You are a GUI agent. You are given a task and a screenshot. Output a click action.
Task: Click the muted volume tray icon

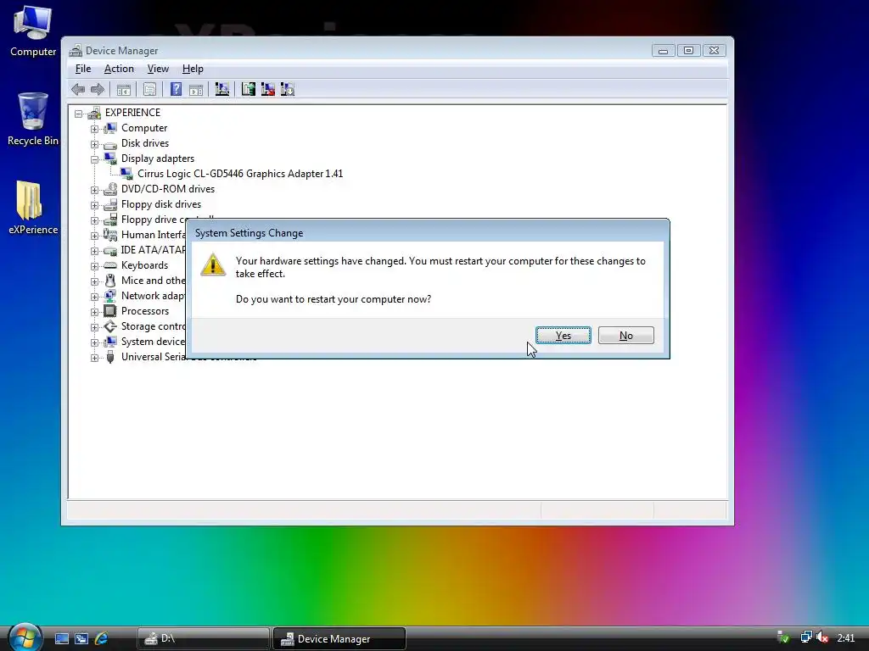[x=822, y=637]
